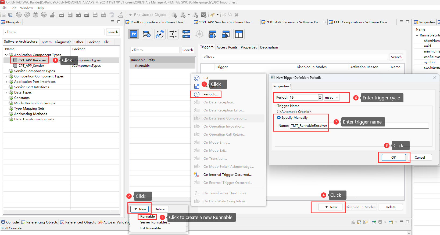Collapse the Application Component Types node
This screenshot has width=440, height=235.
[x=6, y=55]
